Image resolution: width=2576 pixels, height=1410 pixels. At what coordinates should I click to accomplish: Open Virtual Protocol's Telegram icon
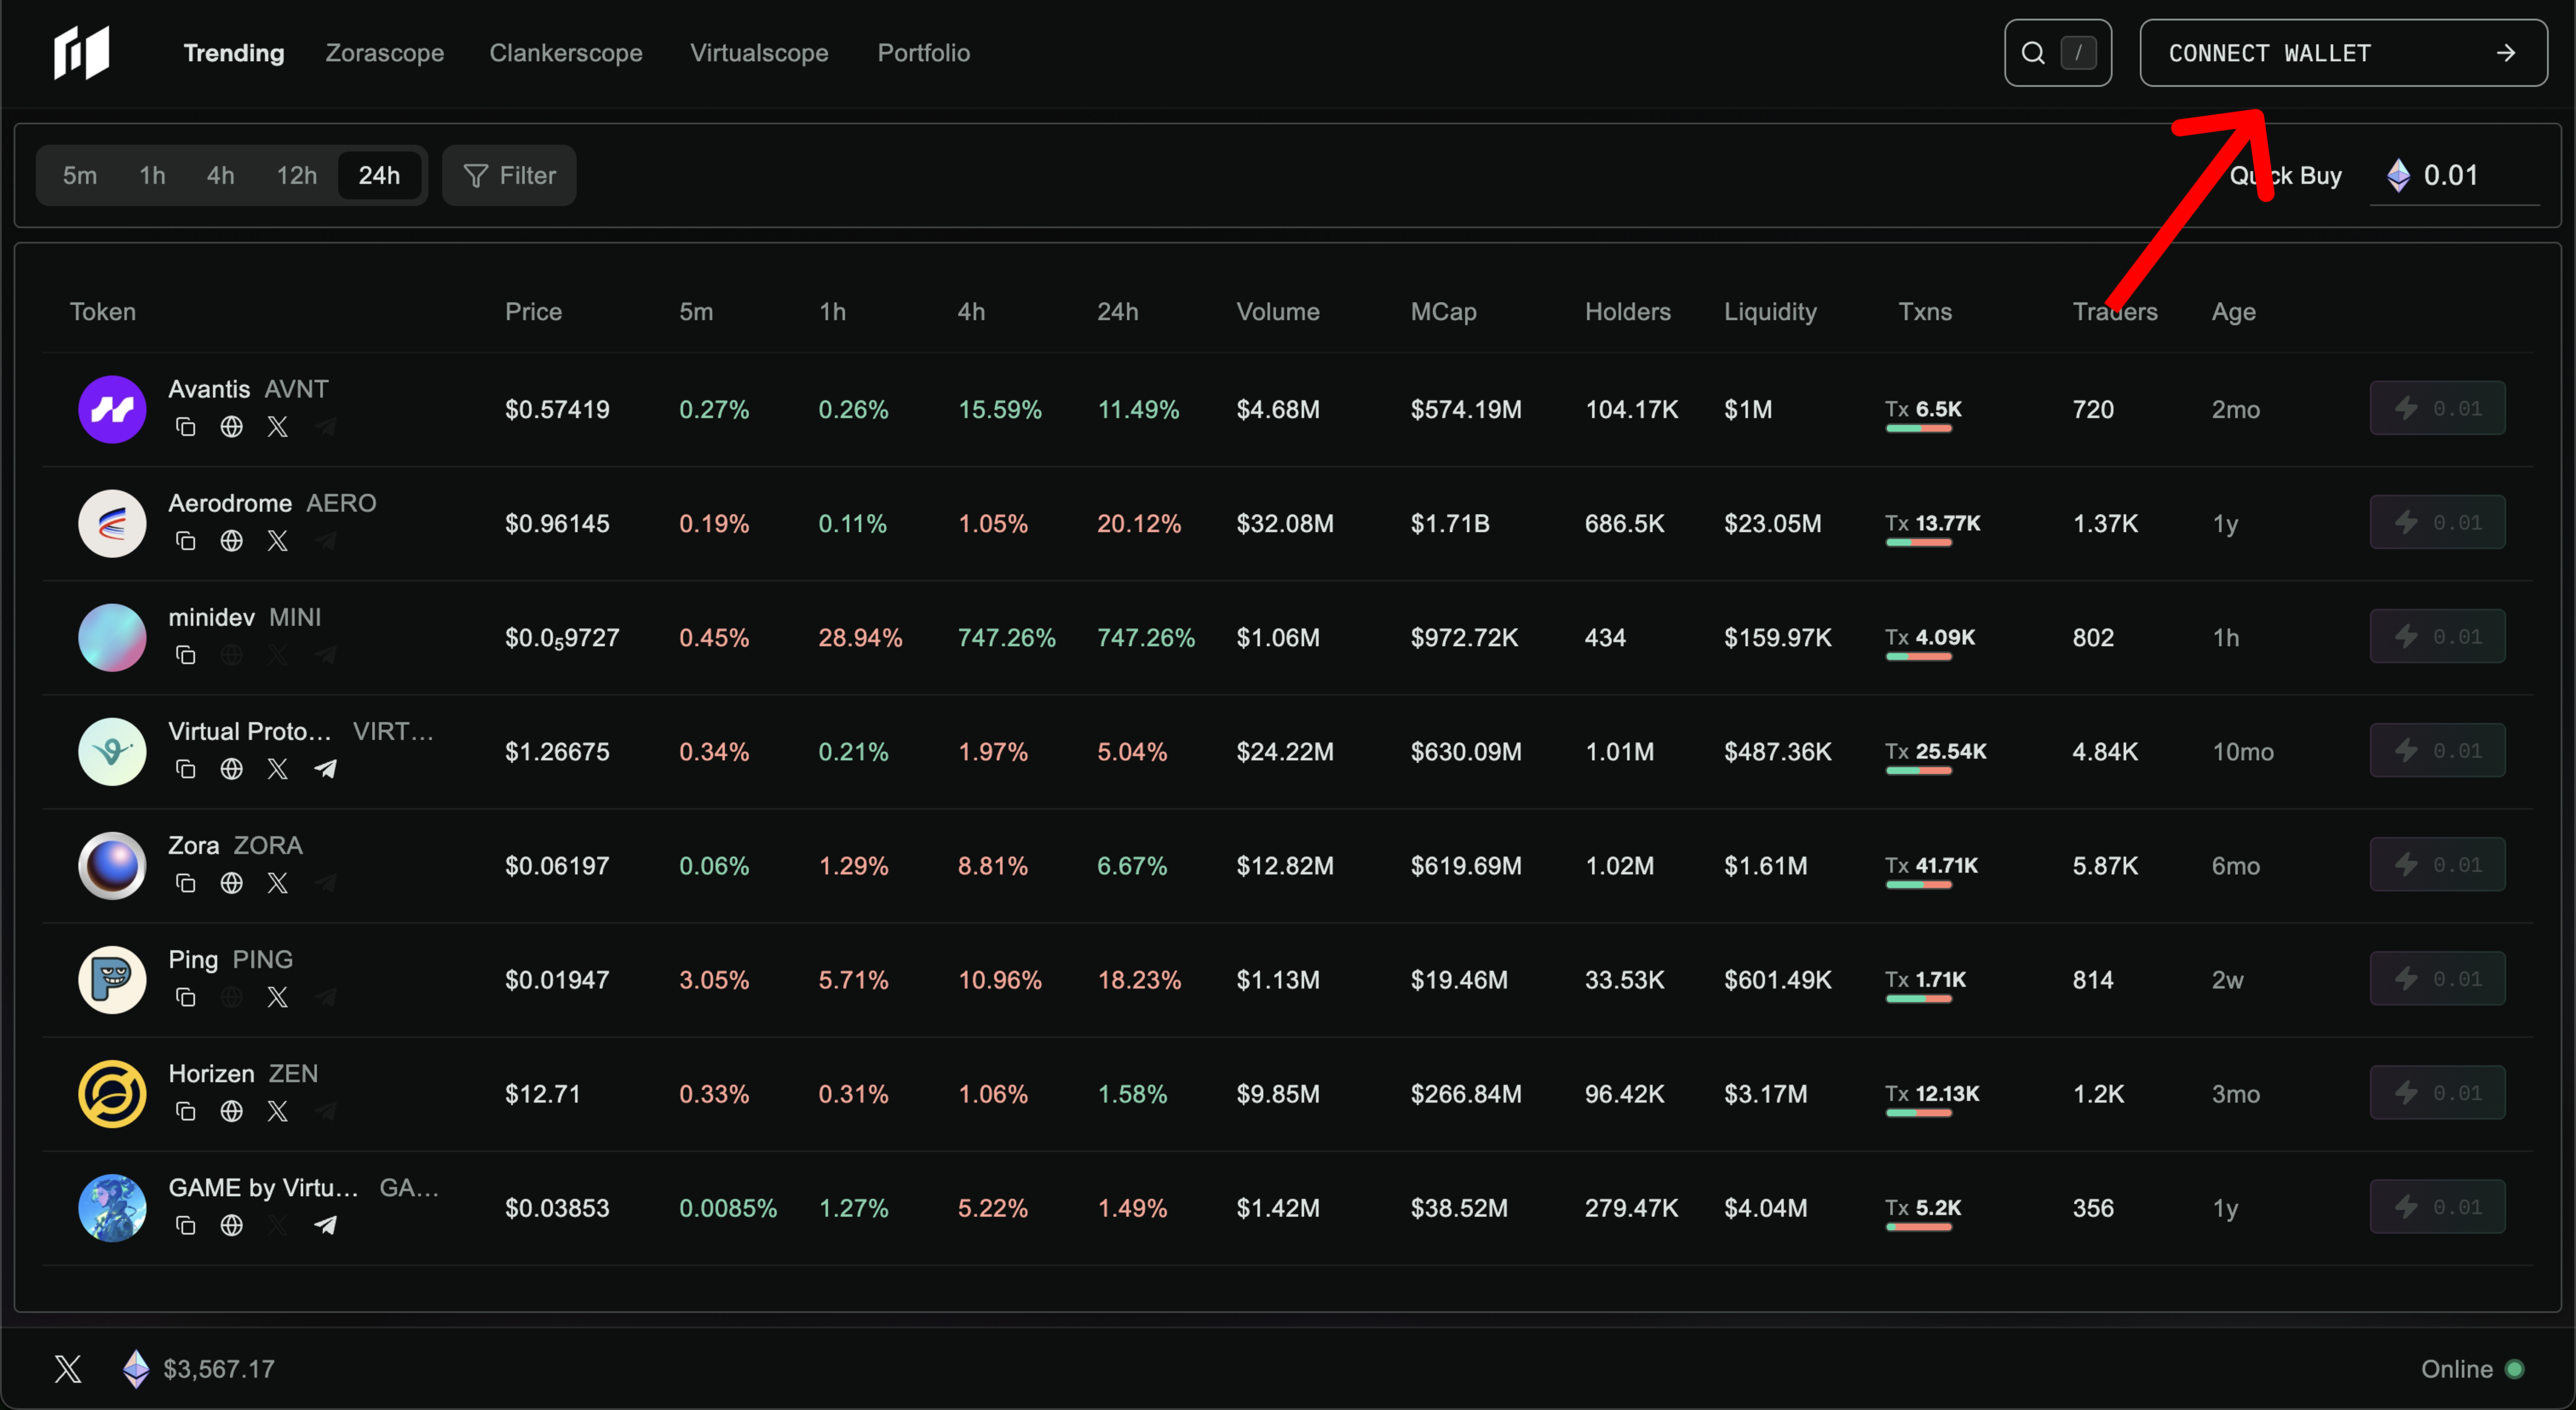[x=325, y=769]
